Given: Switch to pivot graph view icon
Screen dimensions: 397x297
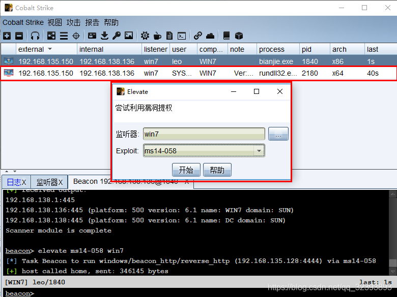Looking at the screenshot, I should 51,36.
